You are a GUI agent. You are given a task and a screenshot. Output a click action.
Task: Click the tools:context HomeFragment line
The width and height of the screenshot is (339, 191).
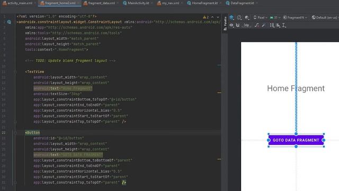coord(57,49)
